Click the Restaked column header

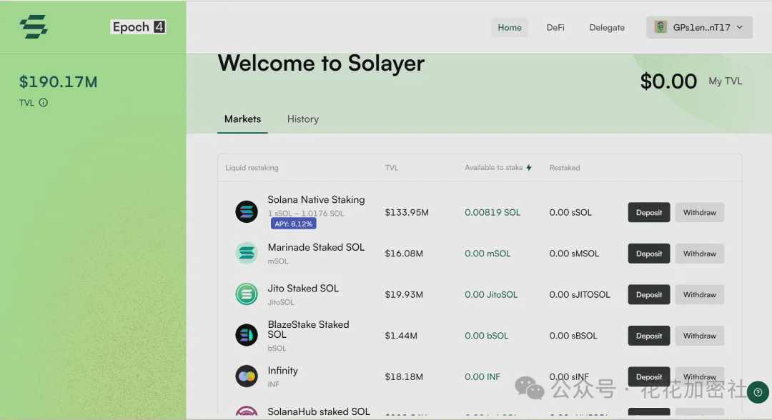click(x=565, y=168)
